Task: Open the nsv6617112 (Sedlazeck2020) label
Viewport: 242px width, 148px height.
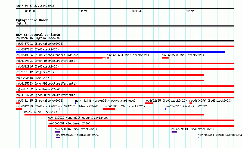Action: (38, 49)
